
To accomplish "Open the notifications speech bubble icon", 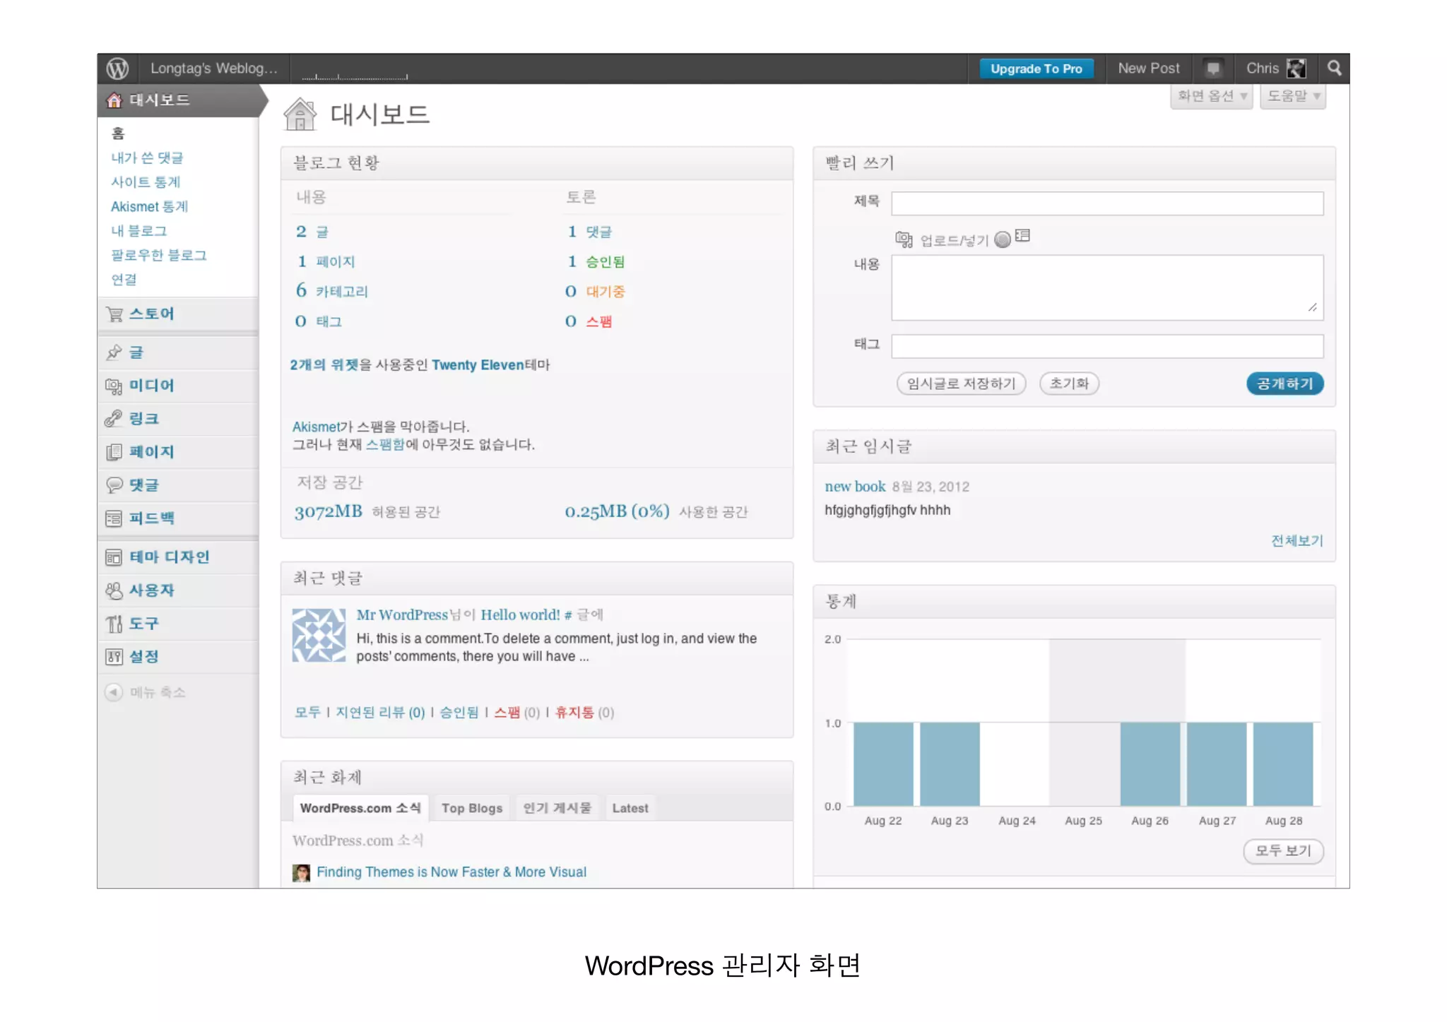I will 1212,69.
